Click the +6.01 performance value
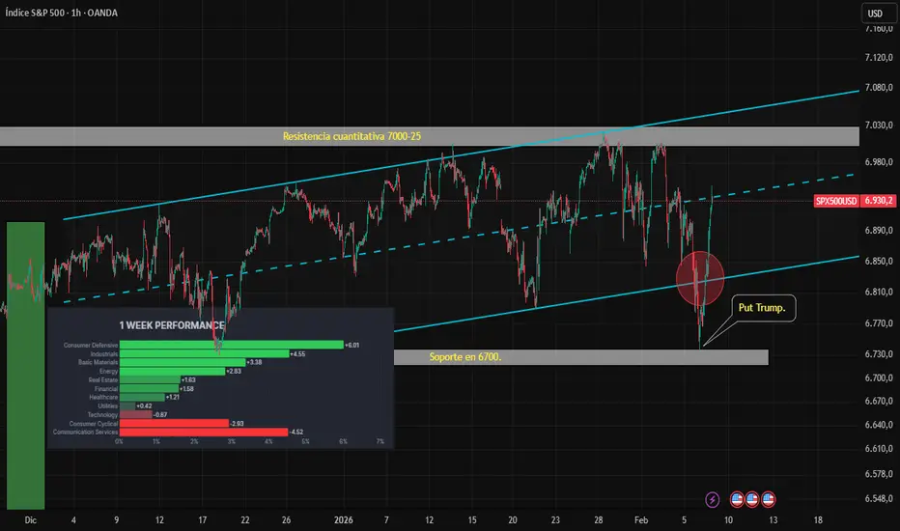The image size is (900, 531). 352,345
